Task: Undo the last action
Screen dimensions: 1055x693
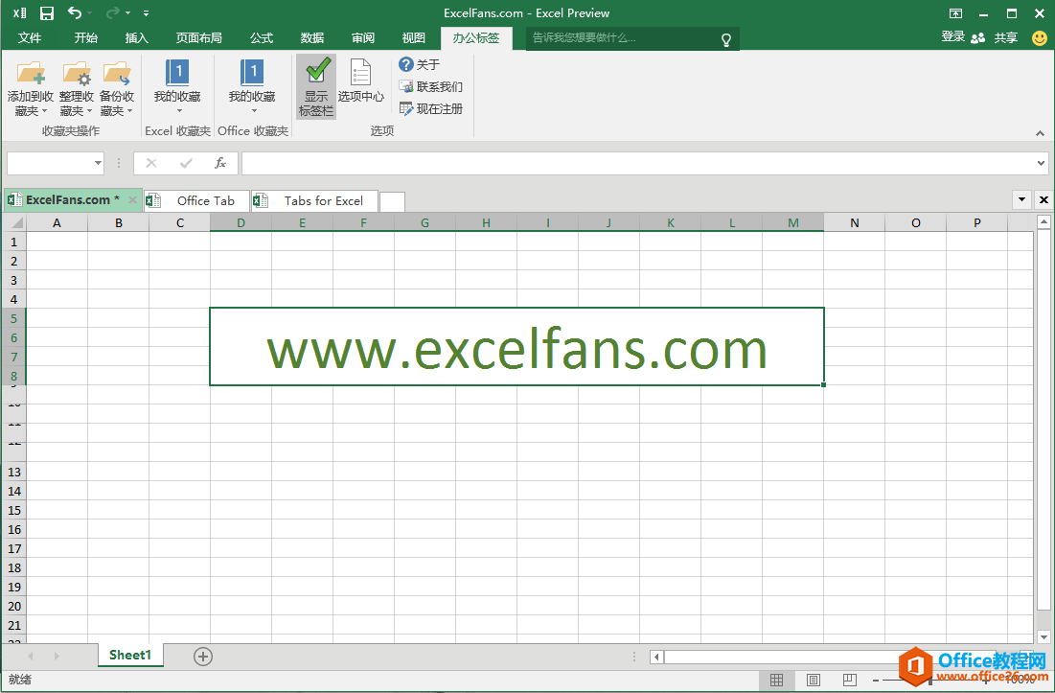Action: 74,12
